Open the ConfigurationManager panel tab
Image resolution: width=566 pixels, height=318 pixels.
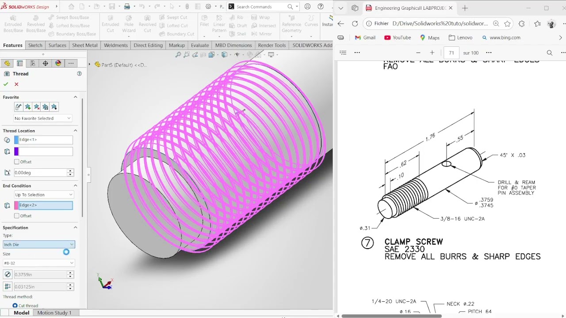pos(33,64)
